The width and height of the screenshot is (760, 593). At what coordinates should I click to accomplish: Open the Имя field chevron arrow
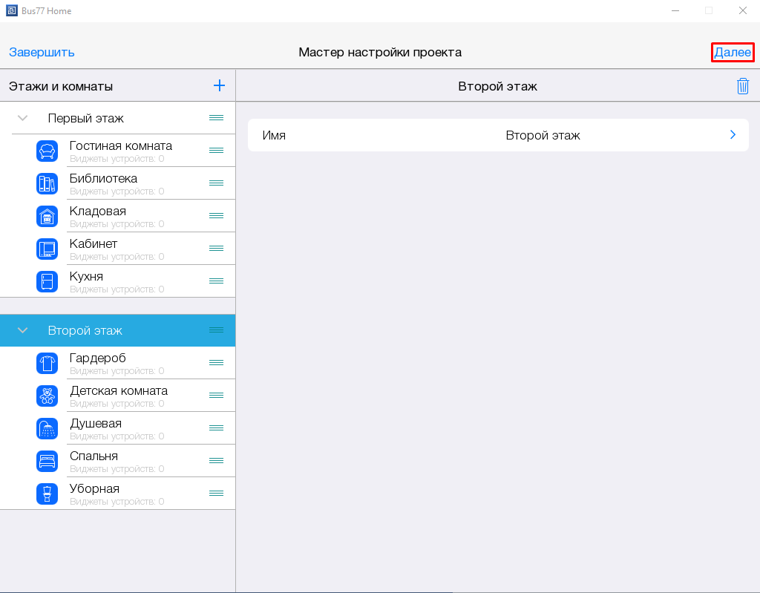click(x=733, y=135)
